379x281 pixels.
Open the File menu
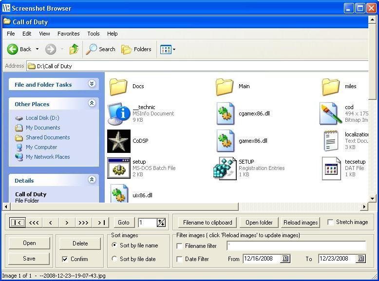(x=11, y=34)
